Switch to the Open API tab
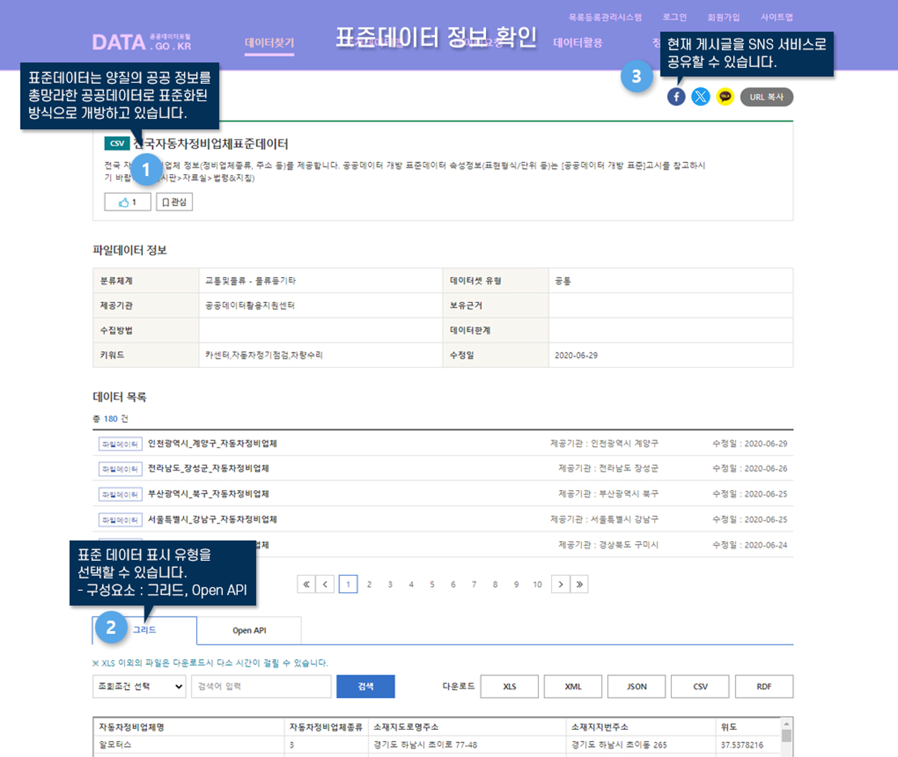The width and height of the screenshot is (898, 757). [x=249, y=631]
